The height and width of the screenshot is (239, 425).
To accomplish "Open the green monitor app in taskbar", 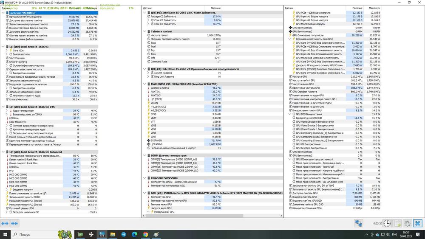I will click(80, 234).
